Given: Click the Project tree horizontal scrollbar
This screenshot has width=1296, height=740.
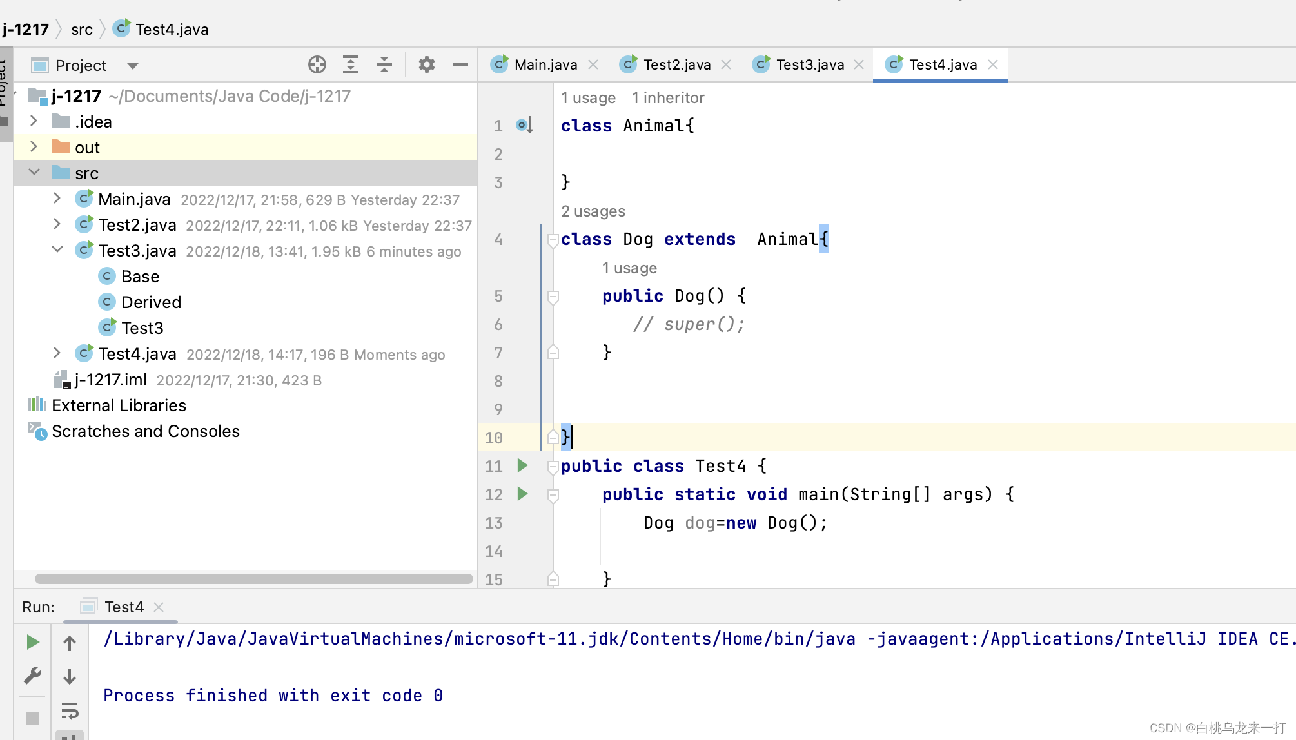Looking at the screenshot, I should [x=253, y=579].
